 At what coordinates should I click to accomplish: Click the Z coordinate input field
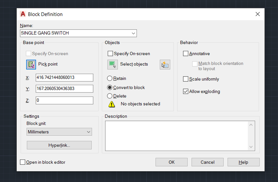(64, 100)
